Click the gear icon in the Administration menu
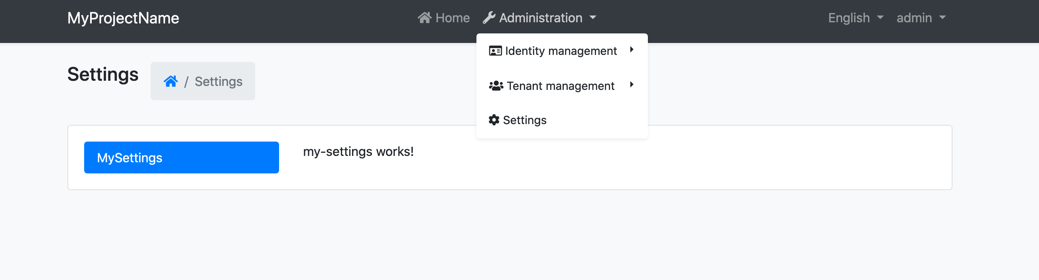 [x=494, y=120]
